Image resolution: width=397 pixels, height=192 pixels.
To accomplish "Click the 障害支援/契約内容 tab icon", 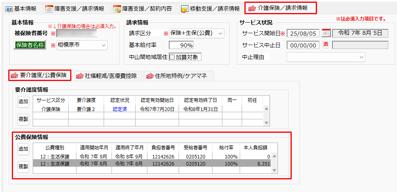I will coord(117,9).
